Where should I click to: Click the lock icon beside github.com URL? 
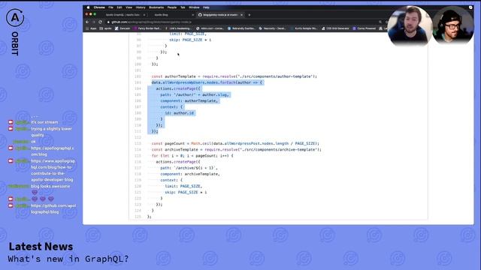click(108, 22)
